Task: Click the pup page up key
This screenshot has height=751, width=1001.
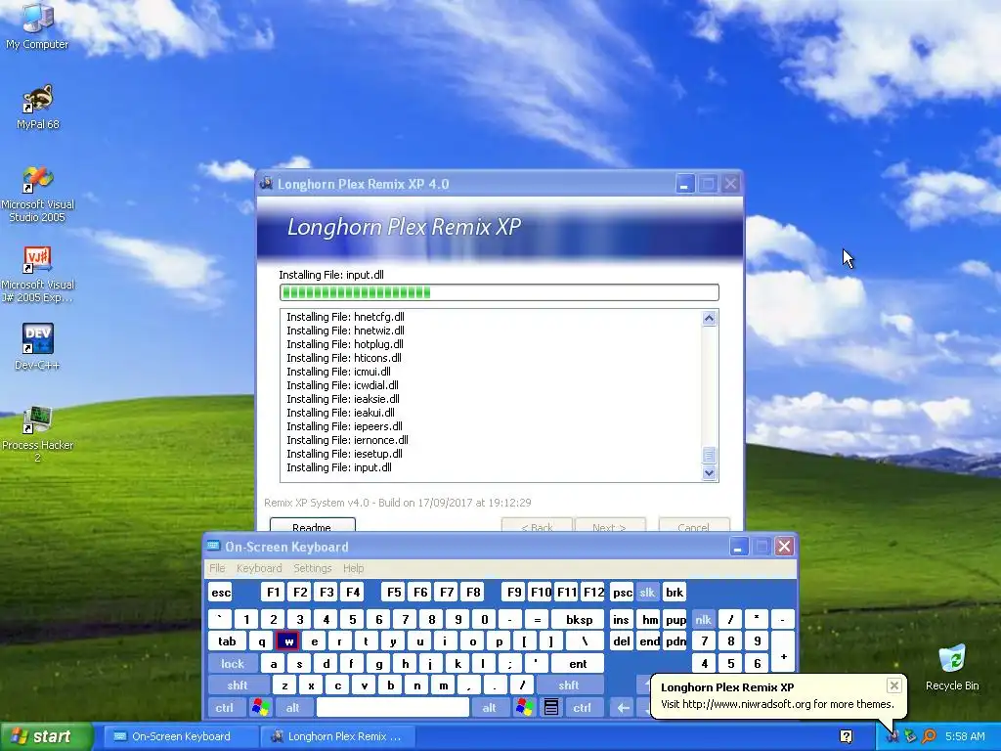Action: 675,619
